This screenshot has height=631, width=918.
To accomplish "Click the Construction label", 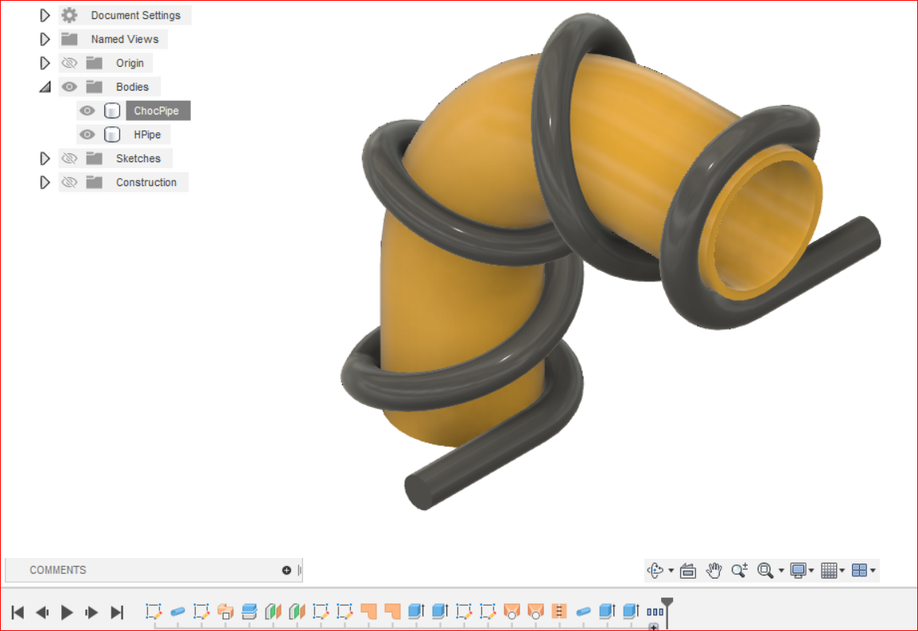I will click(x=146, y=183).
